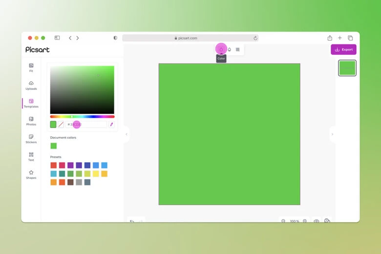Open the Stickers panel
The width and height of the screenshot is (381, 254).
click(31, 139)
